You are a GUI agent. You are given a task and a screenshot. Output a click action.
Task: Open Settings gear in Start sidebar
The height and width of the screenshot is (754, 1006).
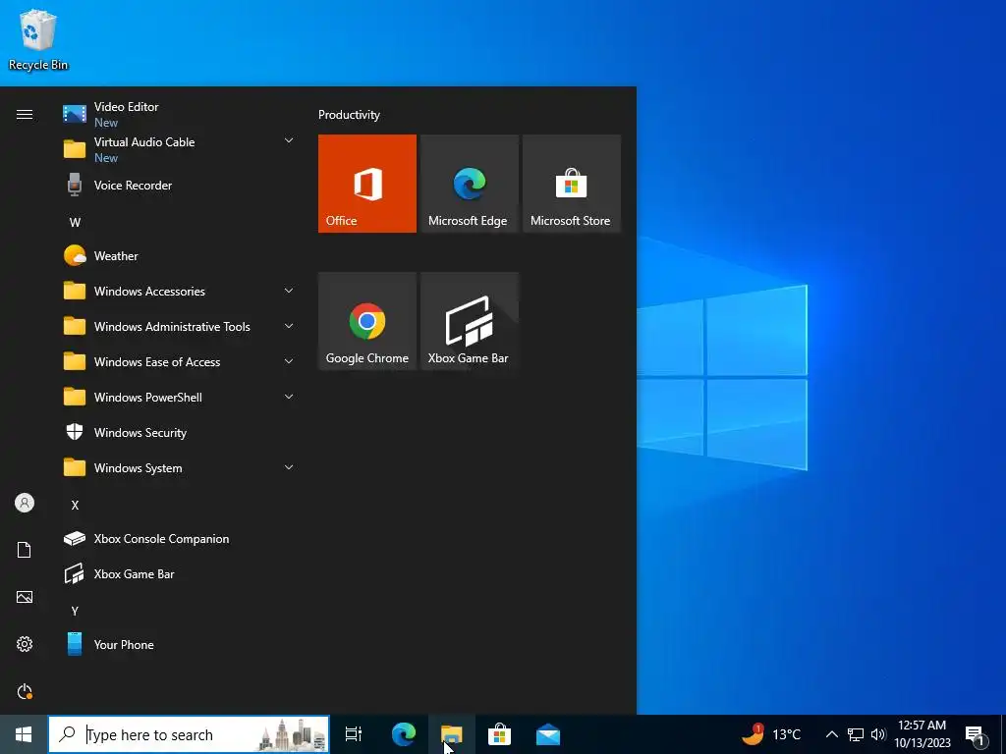click(25, 644)
